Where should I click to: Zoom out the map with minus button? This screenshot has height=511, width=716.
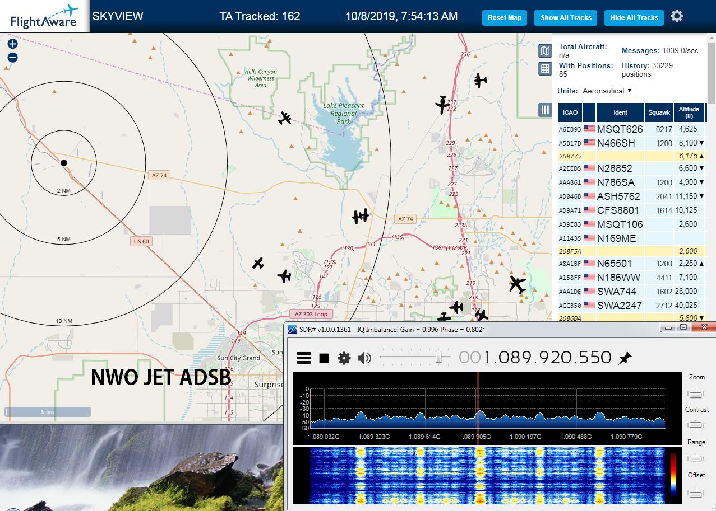click(x=12, y=57)
